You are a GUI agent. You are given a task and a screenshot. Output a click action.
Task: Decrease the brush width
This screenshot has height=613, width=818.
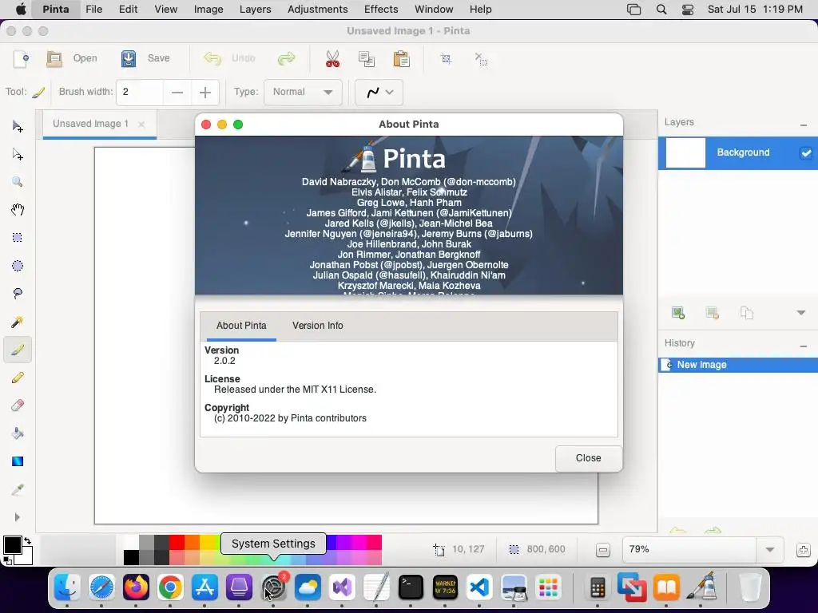pos(177,93)
